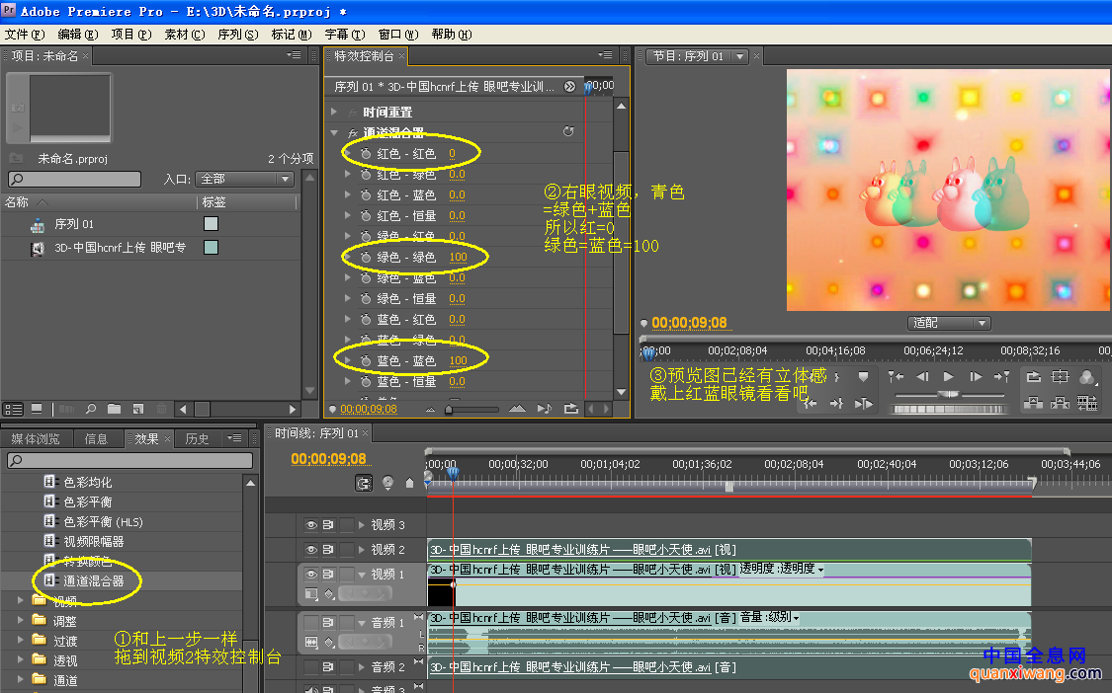
Task: Set Encore chapter marker in timeline
Action: point(387,484)
